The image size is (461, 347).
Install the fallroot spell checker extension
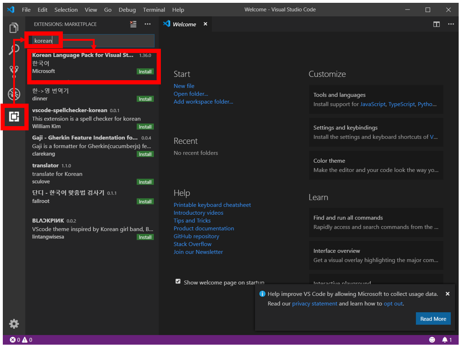pyautogui.click(x=145, y=202)
